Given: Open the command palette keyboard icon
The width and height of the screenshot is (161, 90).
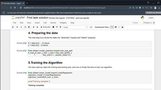Looking at the screenshot, I should click(x=91, y=27).
